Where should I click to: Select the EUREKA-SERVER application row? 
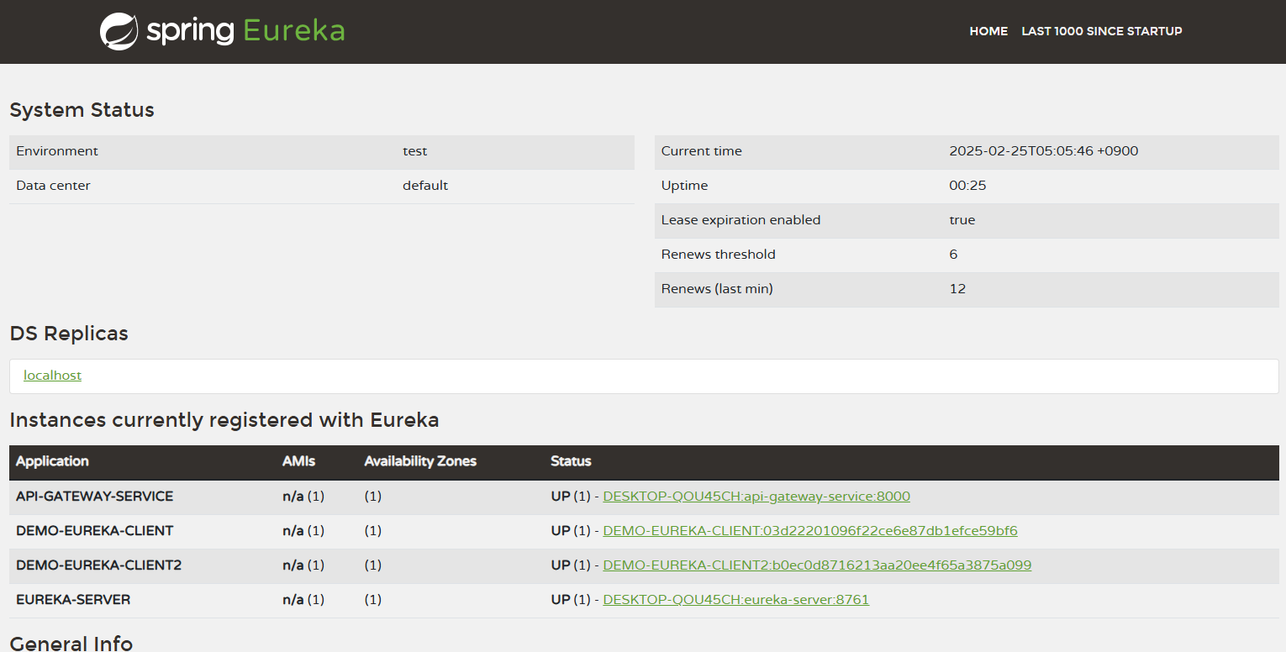tap(73, 599)
